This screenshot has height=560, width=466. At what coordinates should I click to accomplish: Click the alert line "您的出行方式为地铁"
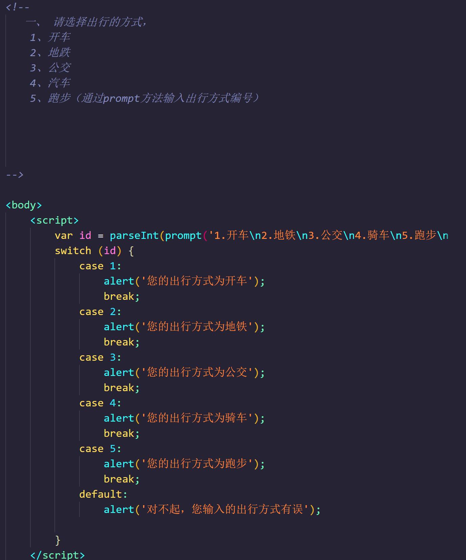click(x=184, y=327)
